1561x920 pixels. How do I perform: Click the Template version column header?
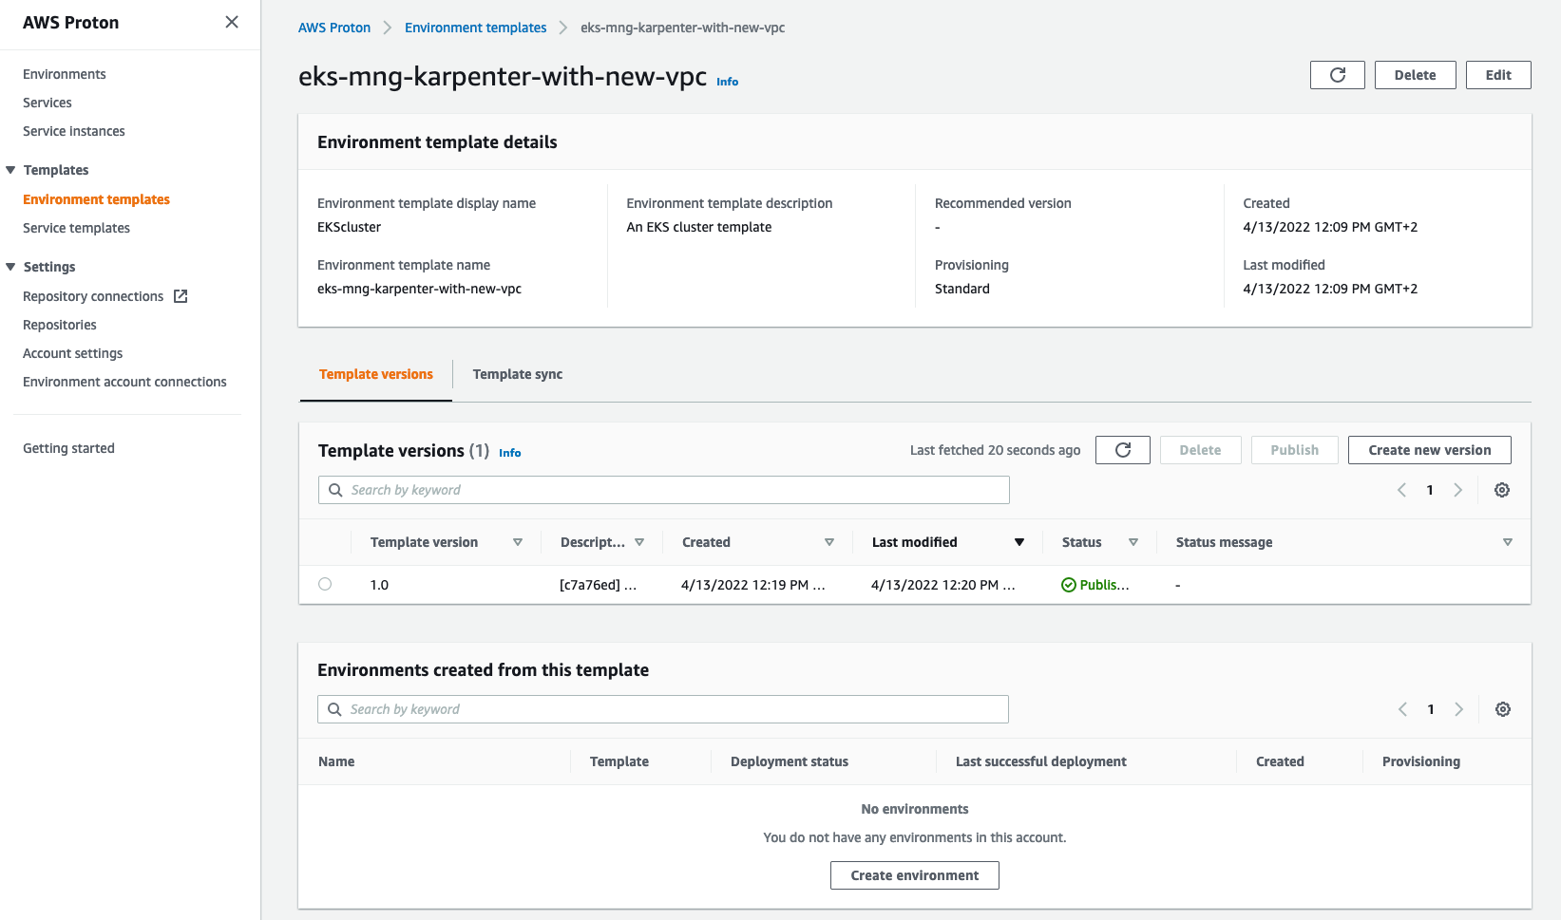click(x=424, y=542)
